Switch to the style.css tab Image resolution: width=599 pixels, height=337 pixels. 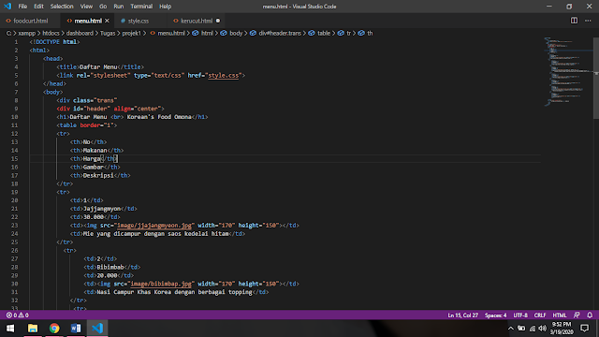click(x=139, y=21)
